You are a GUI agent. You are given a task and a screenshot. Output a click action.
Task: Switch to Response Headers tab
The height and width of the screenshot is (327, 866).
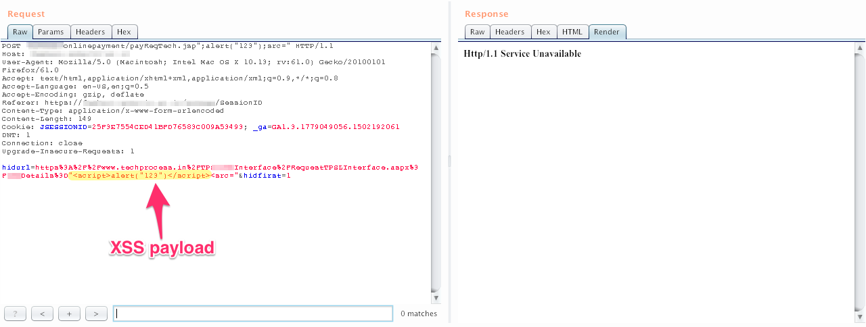pyautogui.click(x=510, y=32)
